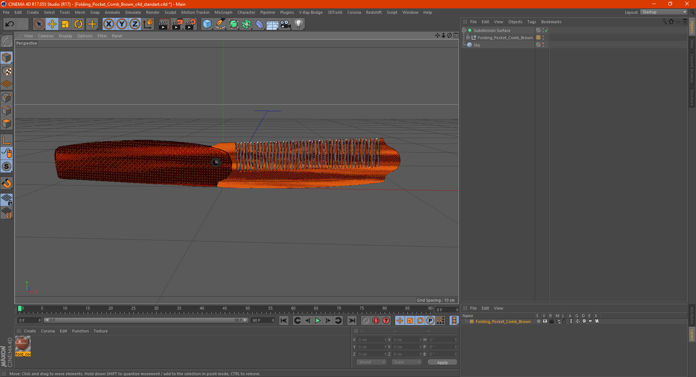696x377 pixels.
Task: Toggle Subdivision Surface enable checkmark
Action: [x=547, y=30]
